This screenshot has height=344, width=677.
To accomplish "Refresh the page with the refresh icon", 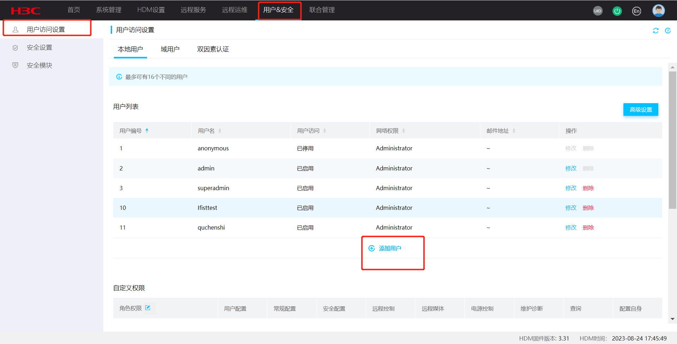I will (655, 31).
